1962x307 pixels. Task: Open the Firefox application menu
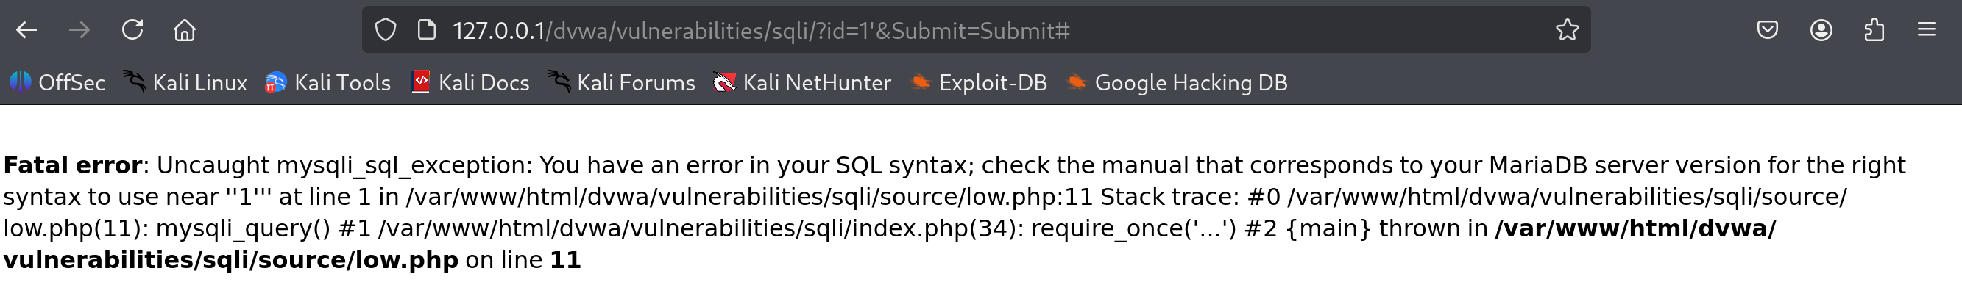click(1926, 30)
